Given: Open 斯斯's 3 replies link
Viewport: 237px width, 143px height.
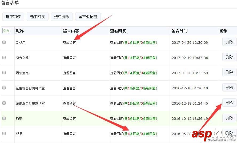Looking at the screenshot, I should tap(134, 119).
